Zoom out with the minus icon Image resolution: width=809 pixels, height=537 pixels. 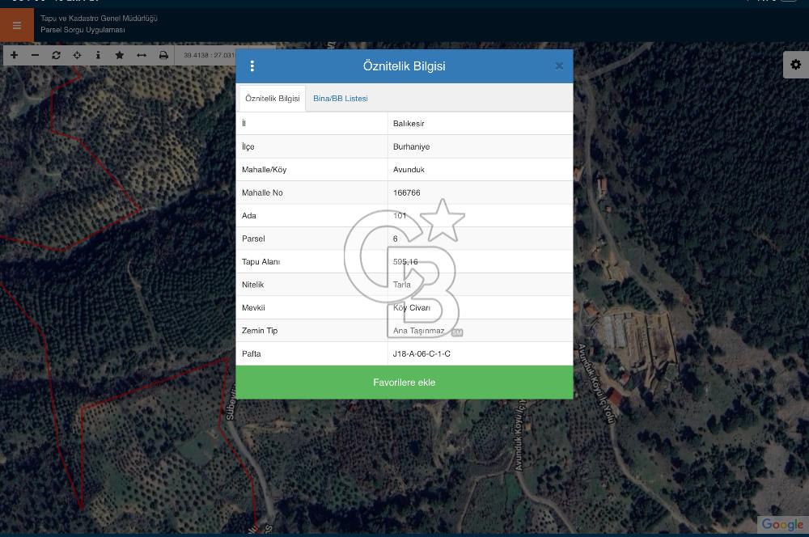click(35, 55)
